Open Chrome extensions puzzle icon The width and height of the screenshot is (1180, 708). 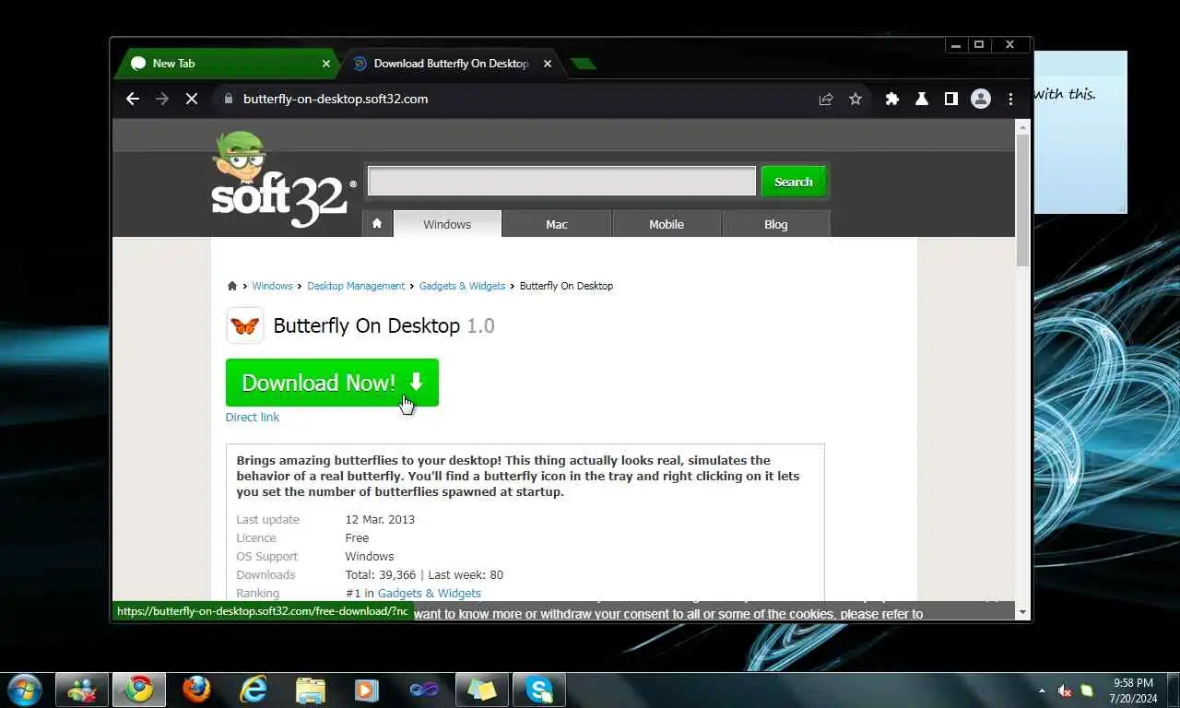(x=891, y=99)
